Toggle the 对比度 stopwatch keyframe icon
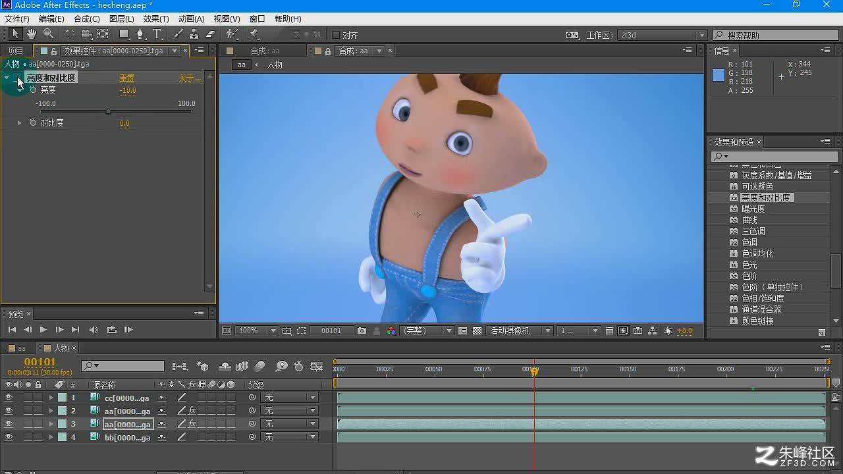The image size is (843, 474). click(33, 123)
